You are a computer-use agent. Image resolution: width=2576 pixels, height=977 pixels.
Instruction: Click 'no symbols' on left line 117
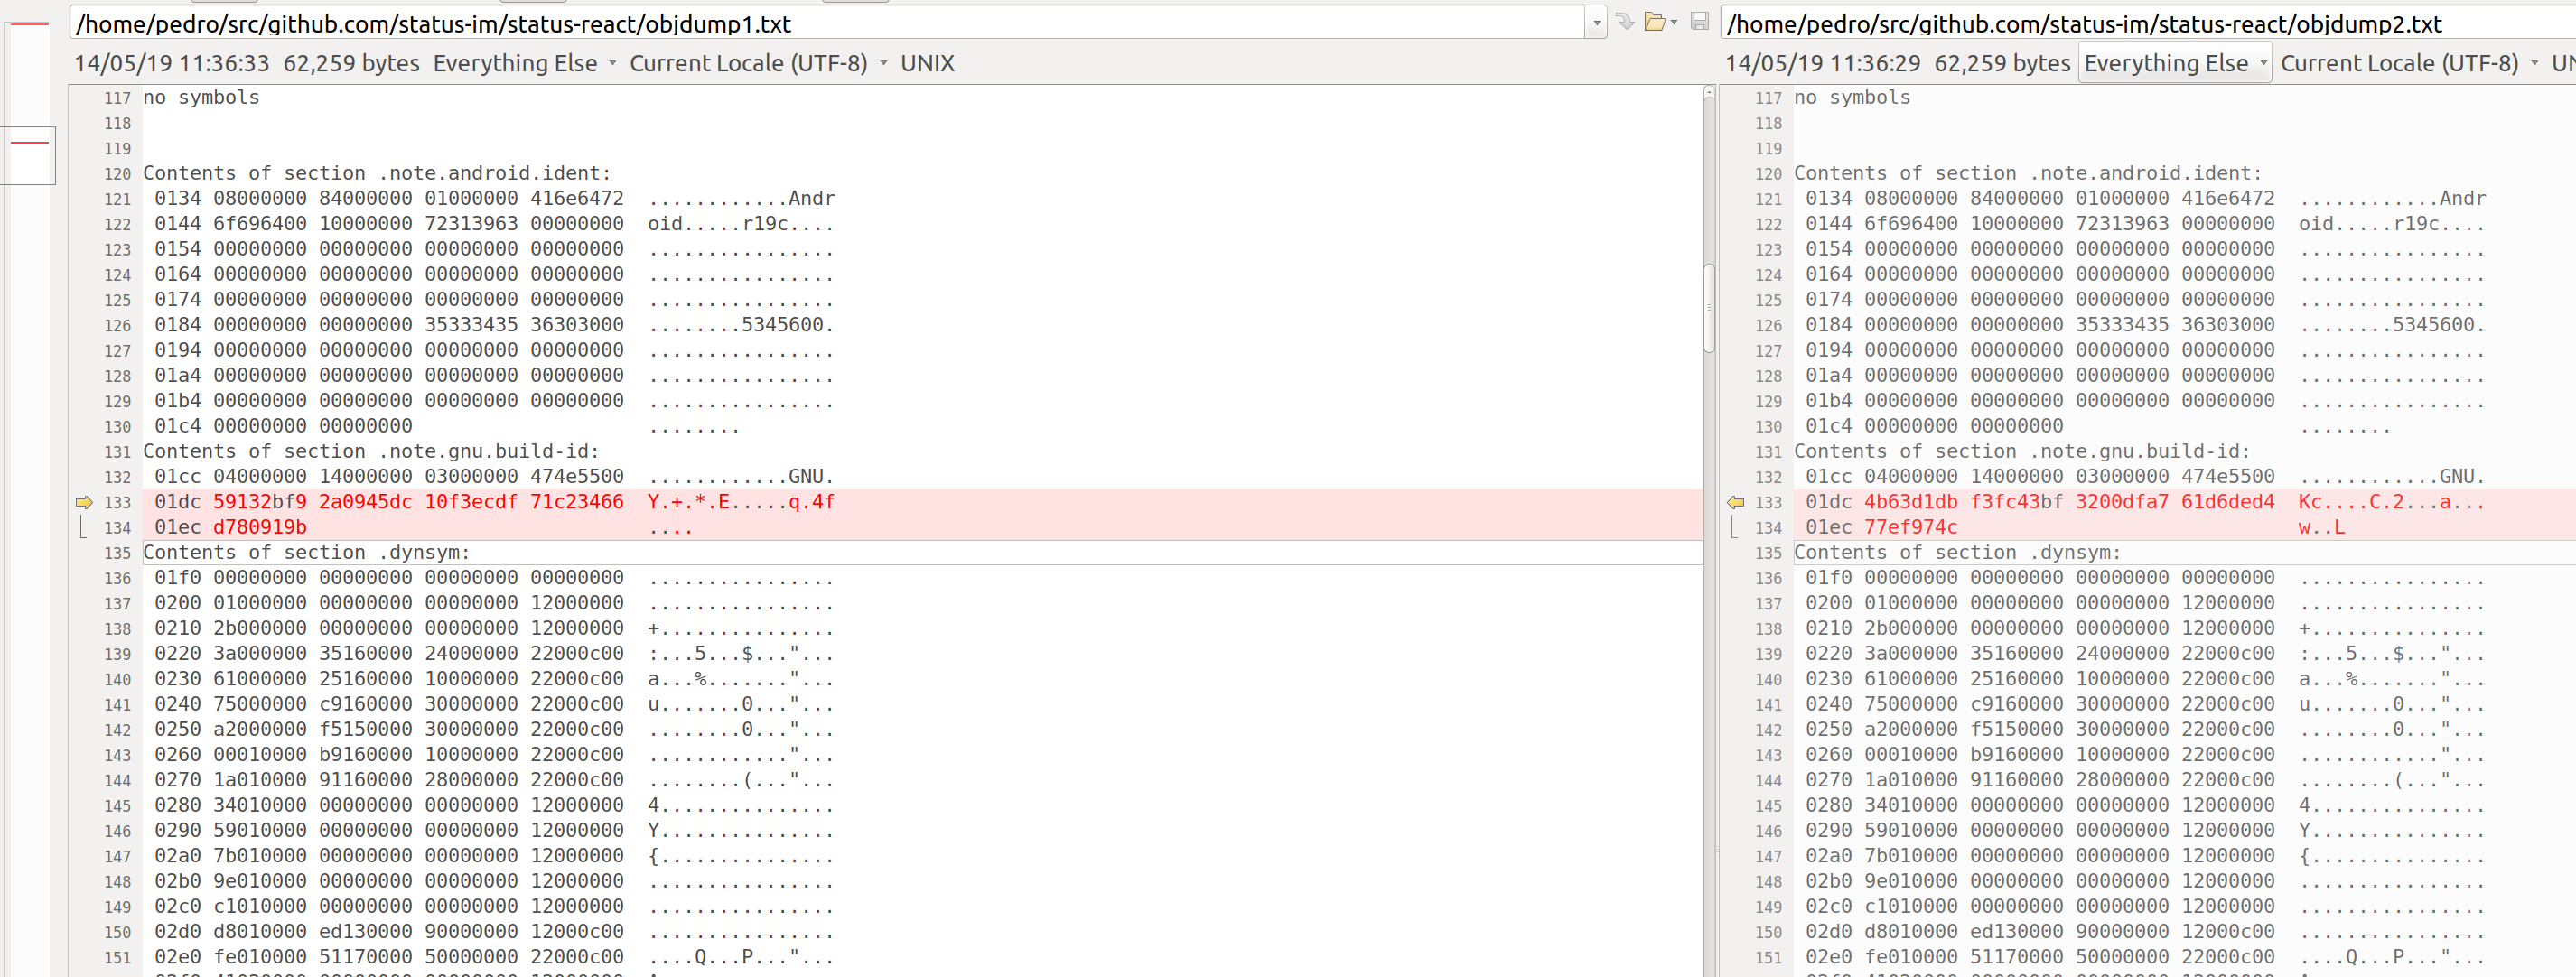point(201,97)
